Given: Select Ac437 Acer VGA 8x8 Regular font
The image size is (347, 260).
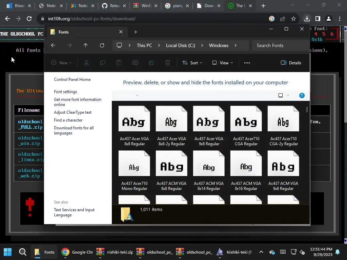Looking at the screenshot, I should click(134, 126).
